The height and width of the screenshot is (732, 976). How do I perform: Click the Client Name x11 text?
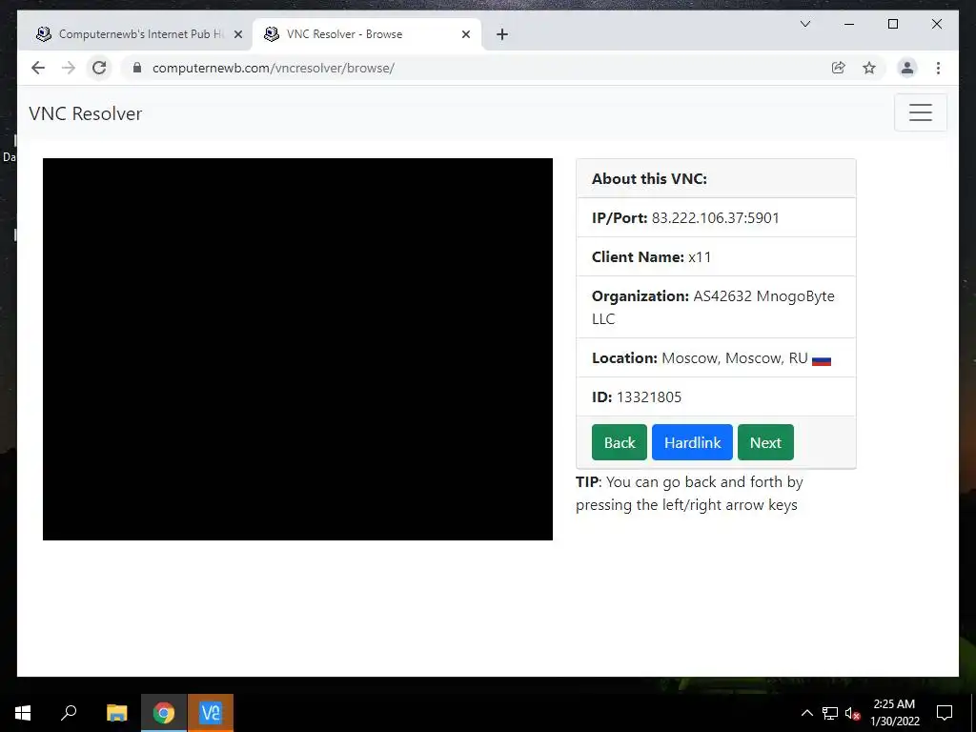(x=652, y=257)
